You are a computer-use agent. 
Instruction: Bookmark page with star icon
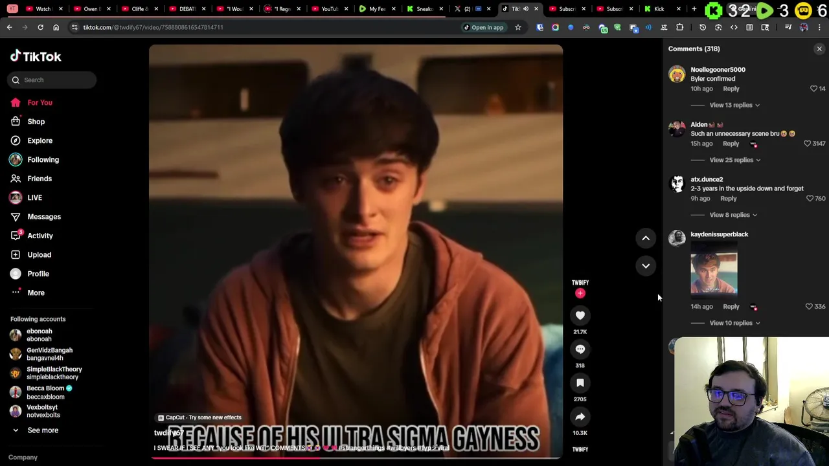517,27
